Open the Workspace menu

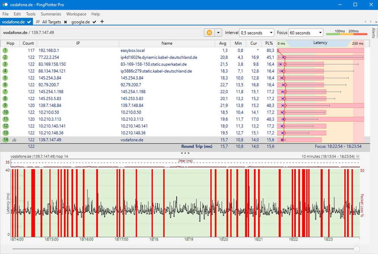click(x=76, y=14)
